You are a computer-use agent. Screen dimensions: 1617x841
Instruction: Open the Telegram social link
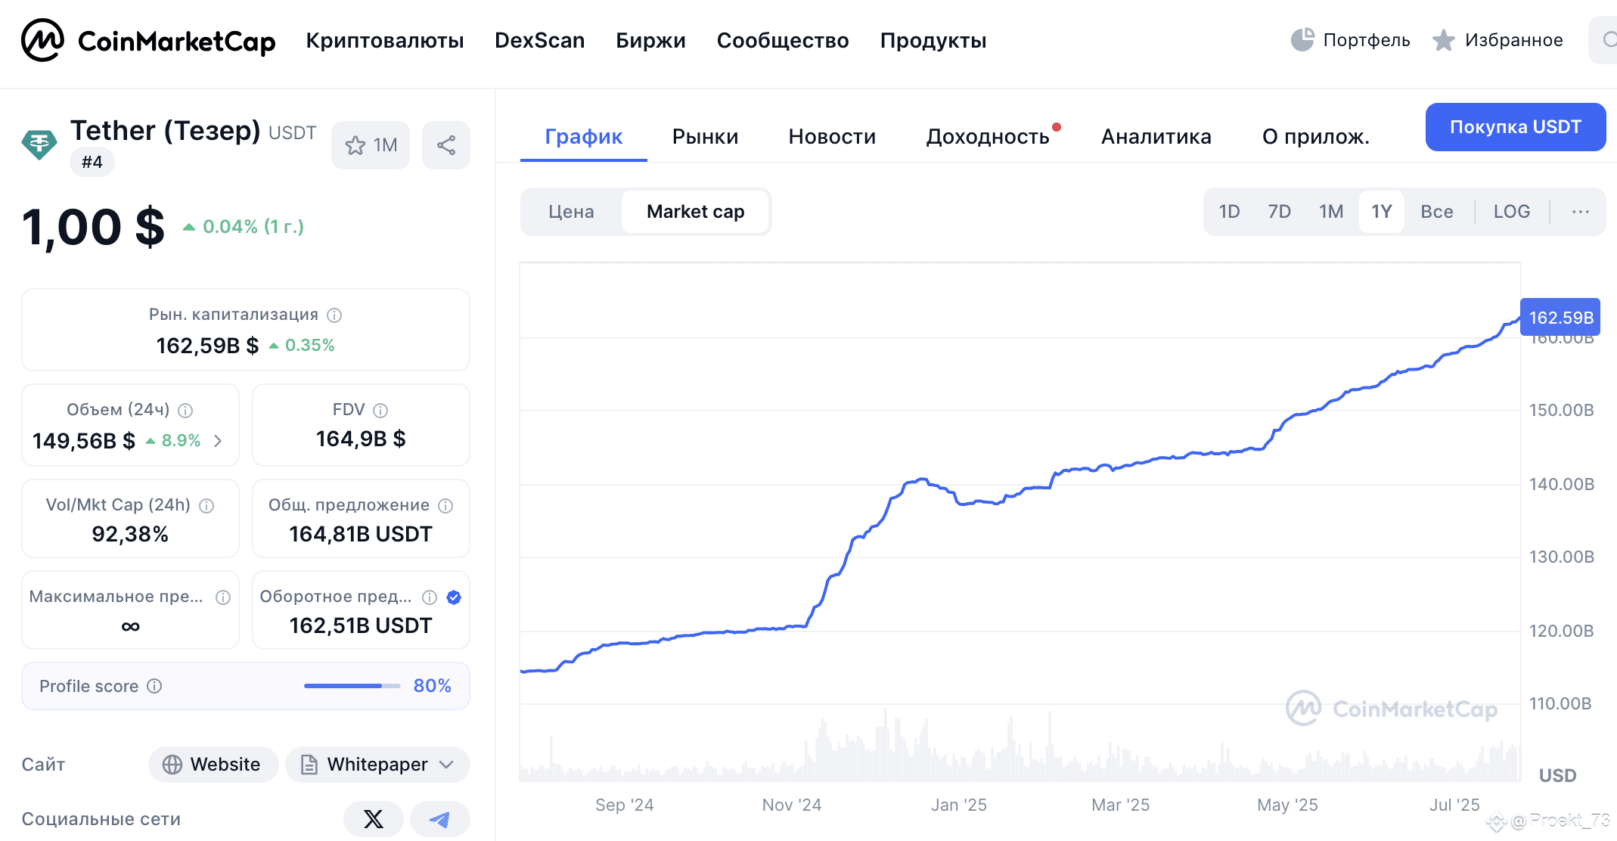[439, 819]
